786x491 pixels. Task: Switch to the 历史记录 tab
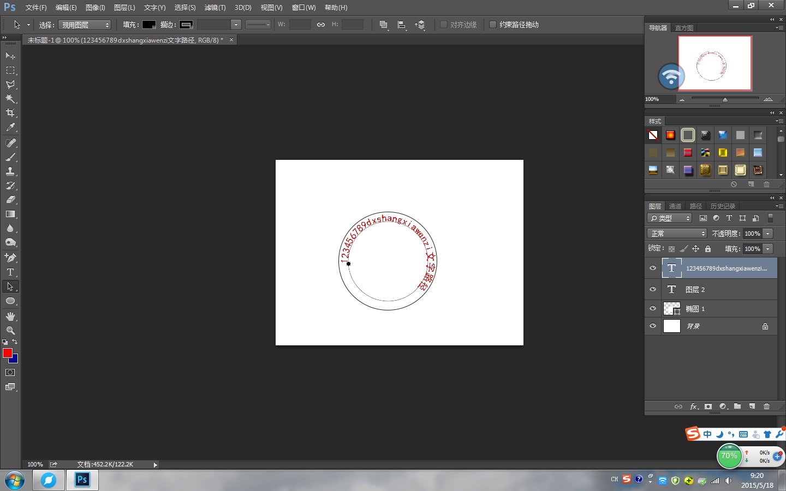coord(723,206)
